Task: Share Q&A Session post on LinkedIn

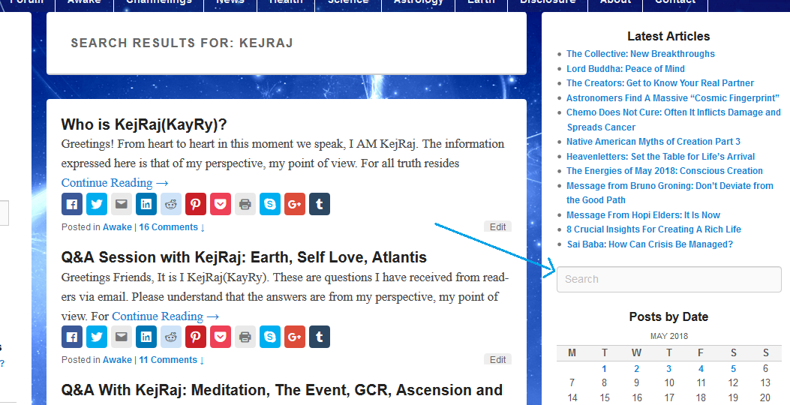Action: point(146,337)
